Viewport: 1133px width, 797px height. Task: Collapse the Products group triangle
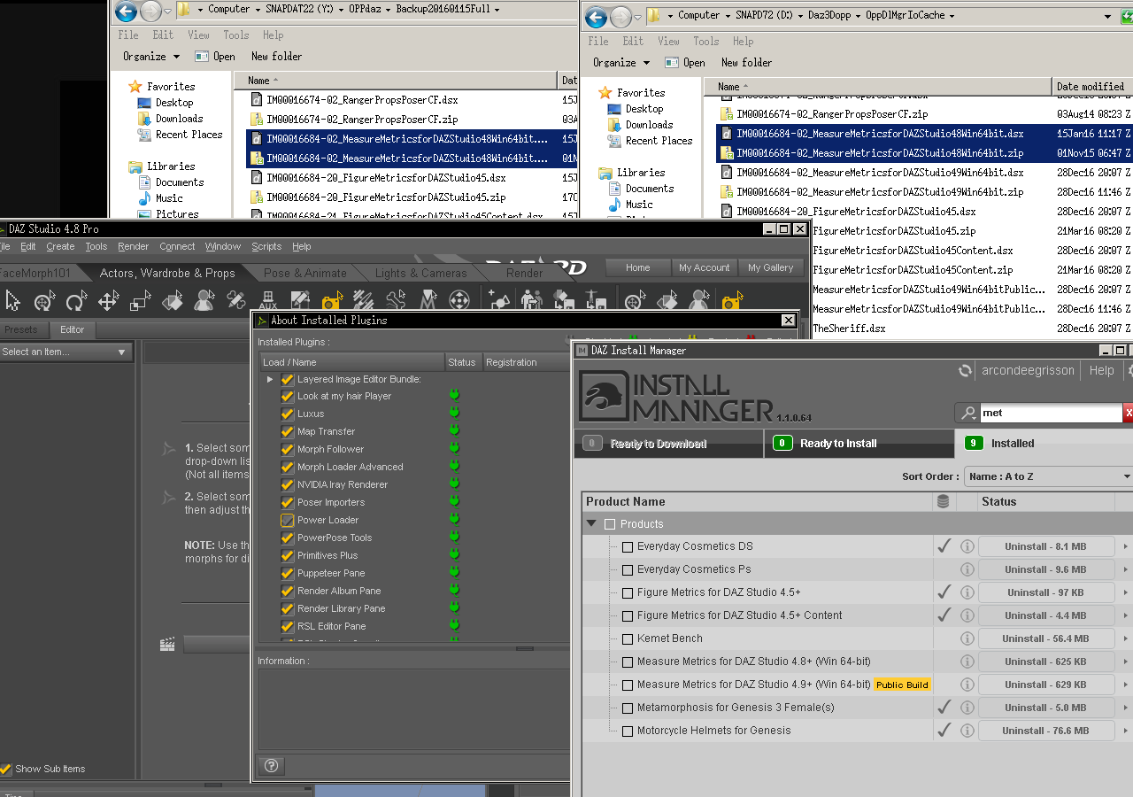(x=591, y=524)
